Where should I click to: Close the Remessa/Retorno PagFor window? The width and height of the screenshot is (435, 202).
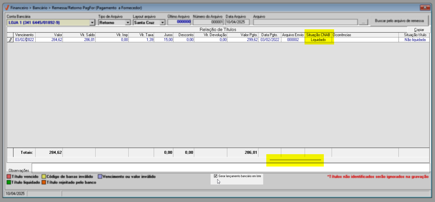tap(425, 7)
